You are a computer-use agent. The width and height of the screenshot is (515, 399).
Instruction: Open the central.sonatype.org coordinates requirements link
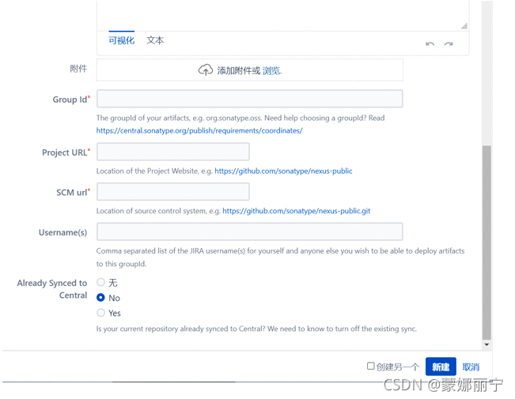pyautogui.click(x=199, y=130)
